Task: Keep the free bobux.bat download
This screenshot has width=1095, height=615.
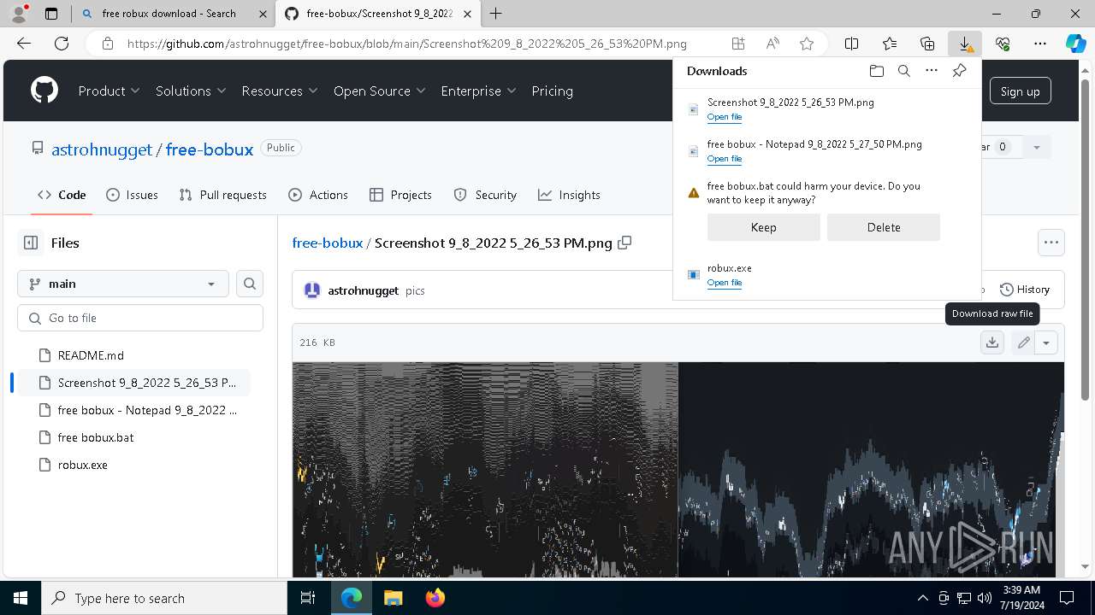Action: 763,227
